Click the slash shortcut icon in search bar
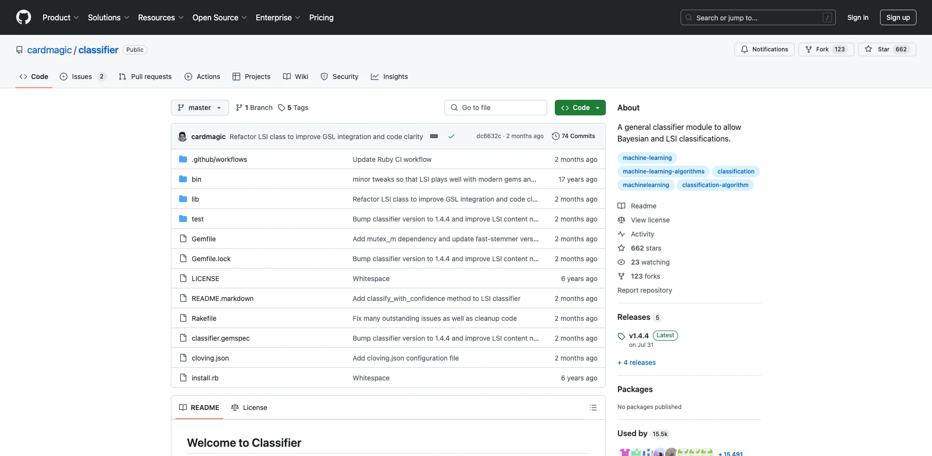The height and width of the screenshot is (456, 932). (828, 18)
